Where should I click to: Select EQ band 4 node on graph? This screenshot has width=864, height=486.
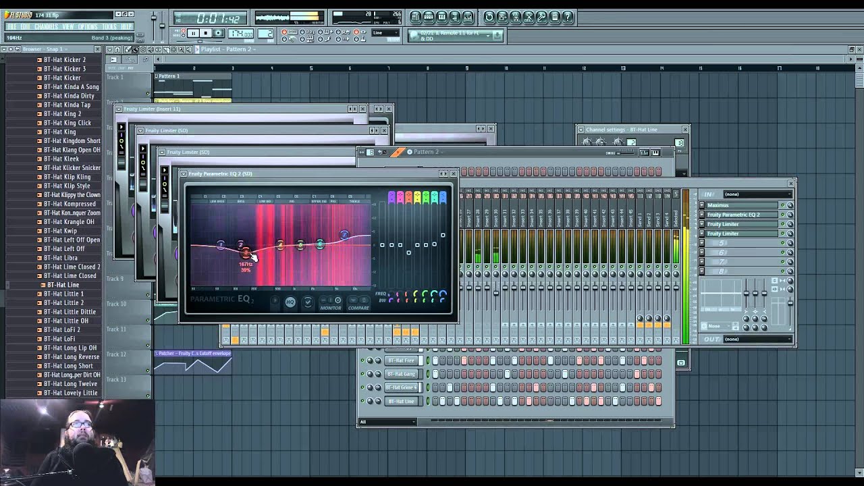coord(280,245)
